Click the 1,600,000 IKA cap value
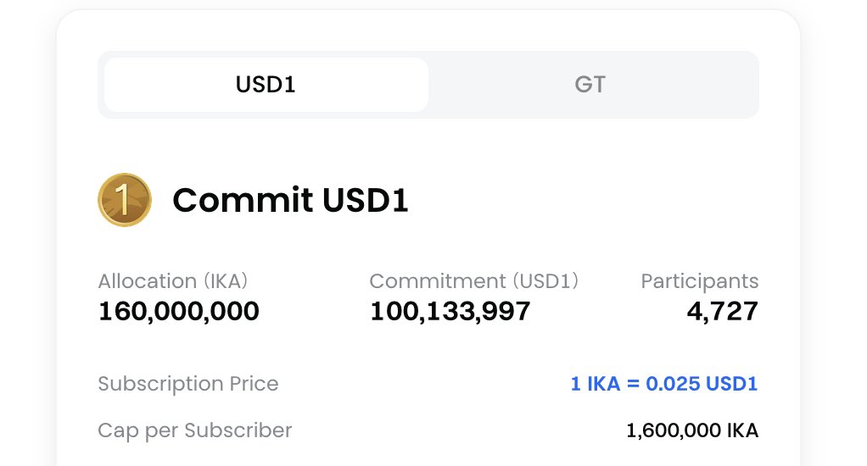867x466 pixels. click(x=691, y=430)
